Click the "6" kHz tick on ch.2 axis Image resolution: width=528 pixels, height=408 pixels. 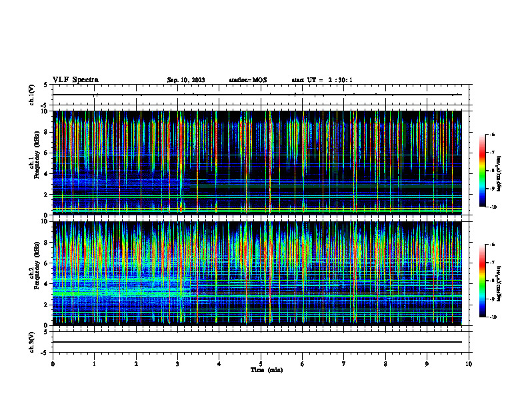click(x=47, y=263)
